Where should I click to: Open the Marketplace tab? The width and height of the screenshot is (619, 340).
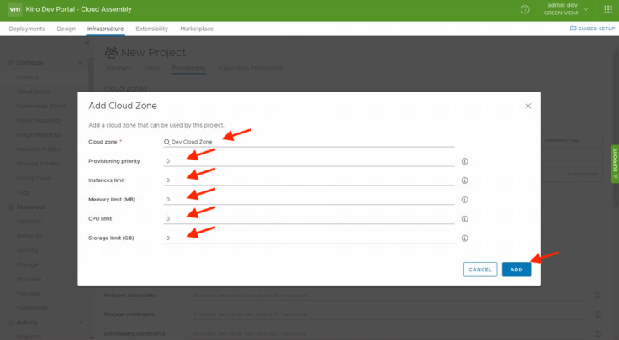197,29
